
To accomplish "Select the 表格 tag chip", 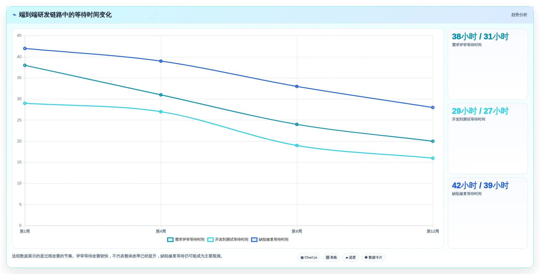I will (x=331, y=257).
